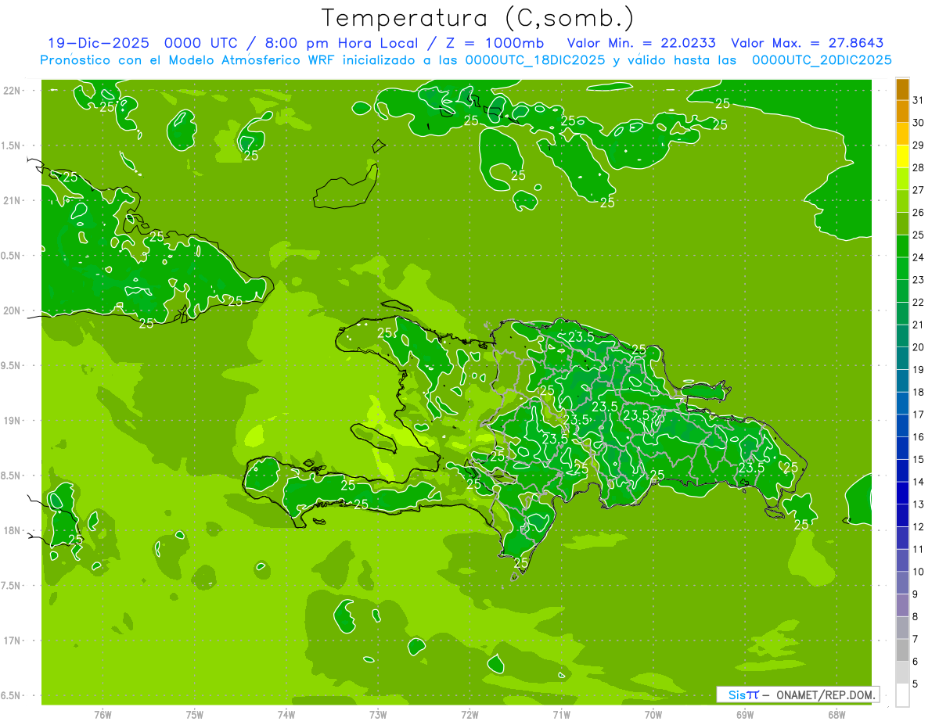Click color scale value "22"
Viewport: 939px width, 725px height.
pyautogui.click(x=919, y=303)
